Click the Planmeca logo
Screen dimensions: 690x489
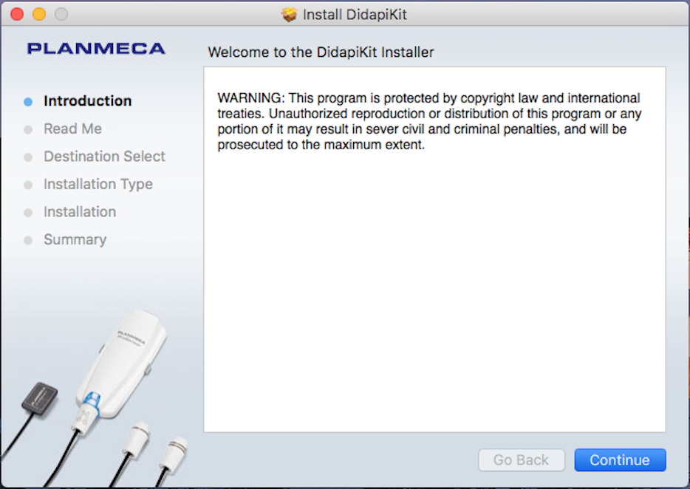pos(96,49)
